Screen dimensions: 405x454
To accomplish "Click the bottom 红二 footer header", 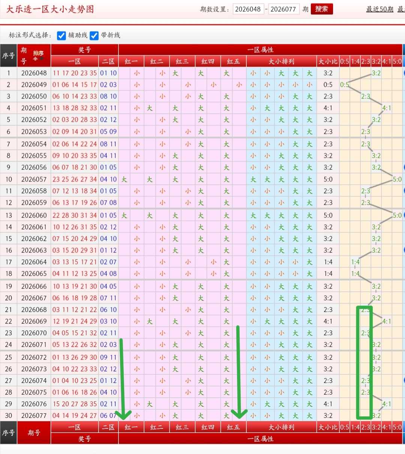I will click(x=157, y=427).
